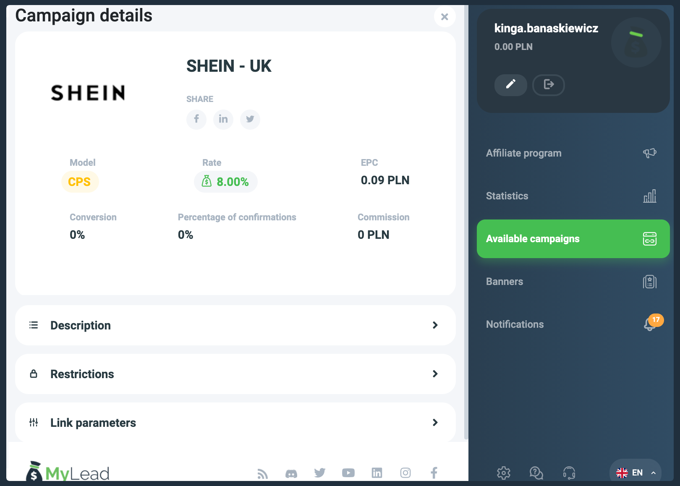Open the RSS feed footer icon
680x486 pixels.
263,473
